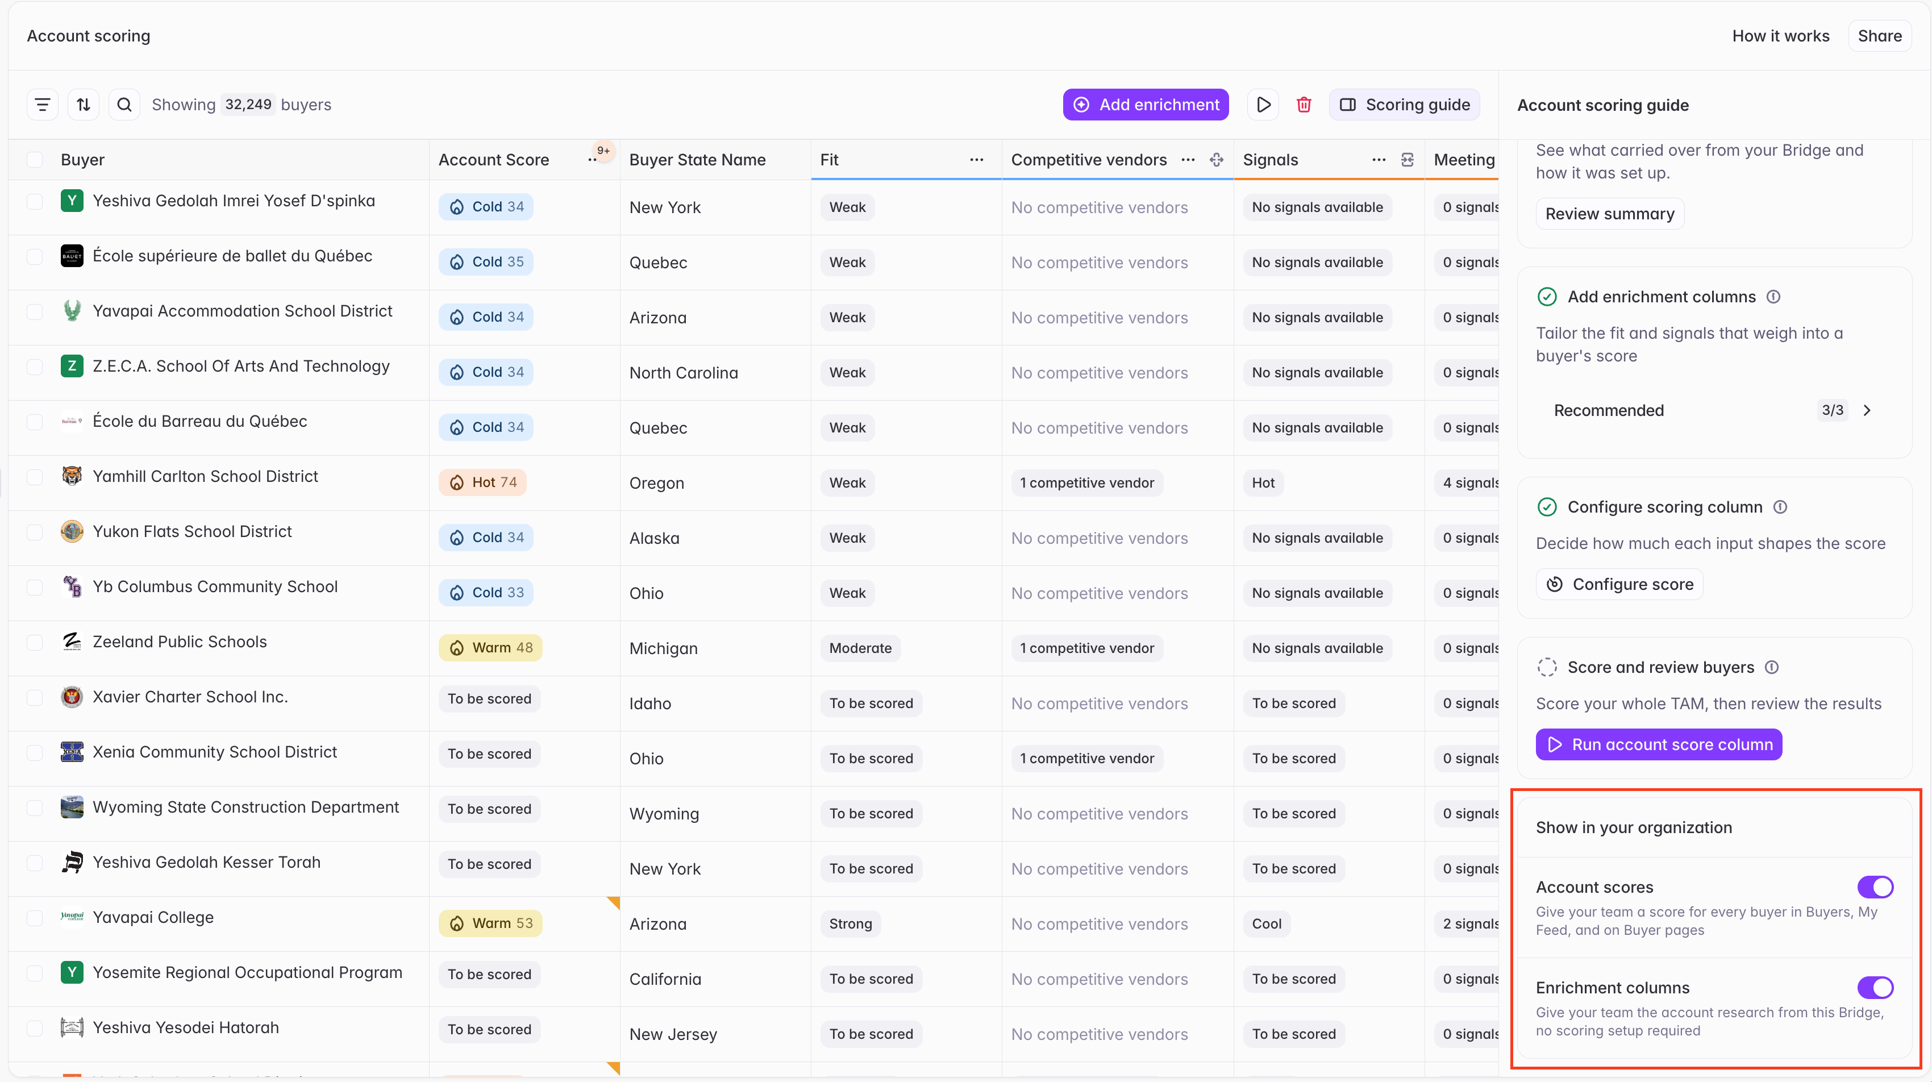Viewport: 1932px width, 1082px height.
Task: Click the Warm 53 score badge
Action: 490,923
